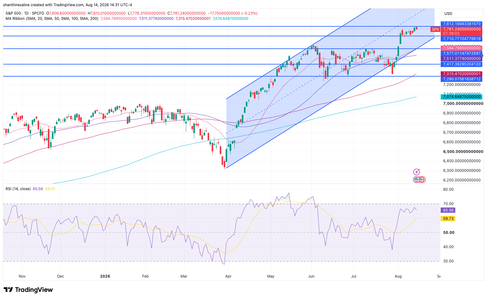Click cyan SMA 200 value in MA Ribbon legend
This screenshot has height=299, width=487.
(230, 19)
